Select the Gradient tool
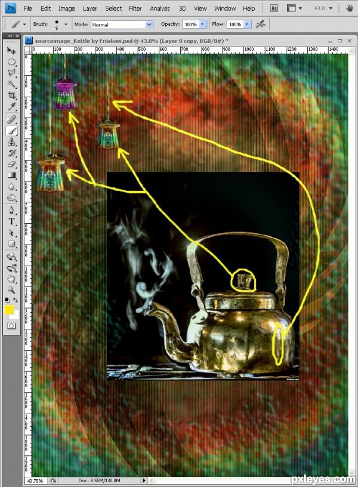Image resolution: width=358 pixels, height=487 pixels. coord(11,175)
